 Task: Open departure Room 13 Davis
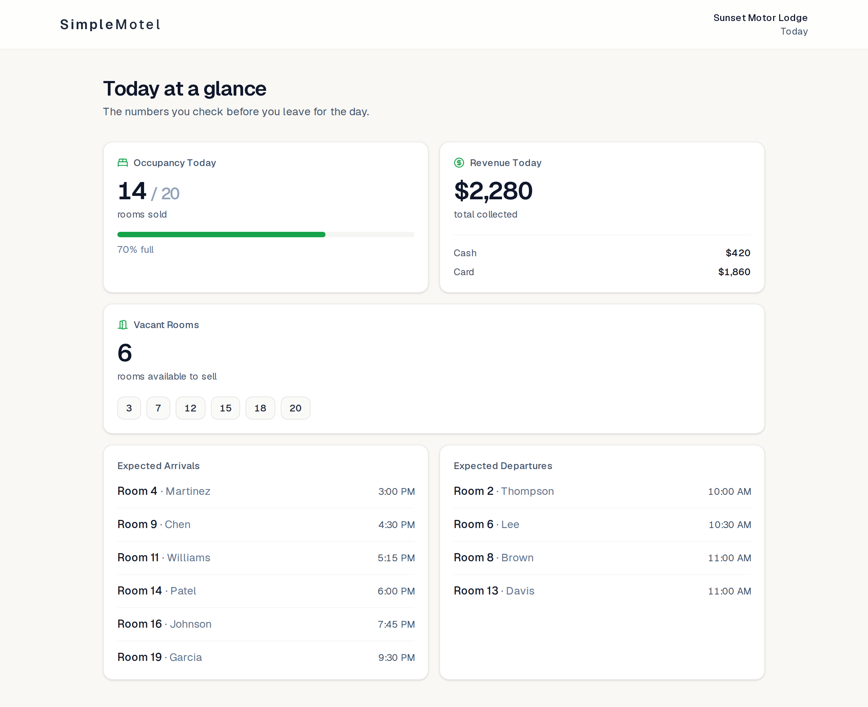pyautogui.click(x=602, y=591)
